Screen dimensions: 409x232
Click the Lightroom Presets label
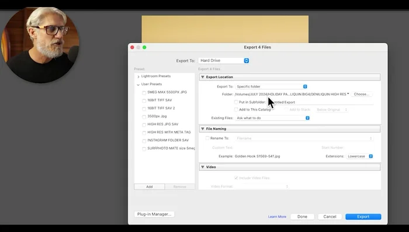pos(156,76)
